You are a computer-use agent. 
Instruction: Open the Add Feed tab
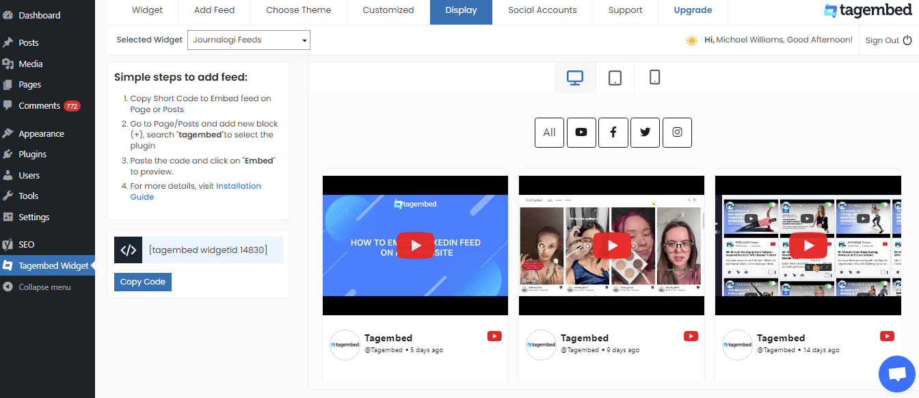tap(214, 10)
